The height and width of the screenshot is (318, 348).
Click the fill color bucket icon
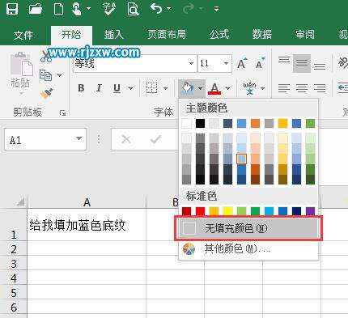click(x=188, y=88)
